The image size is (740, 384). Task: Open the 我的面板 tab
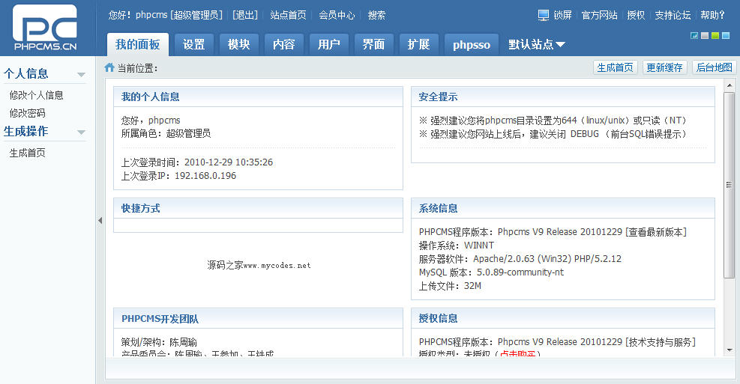coord(138,44)
